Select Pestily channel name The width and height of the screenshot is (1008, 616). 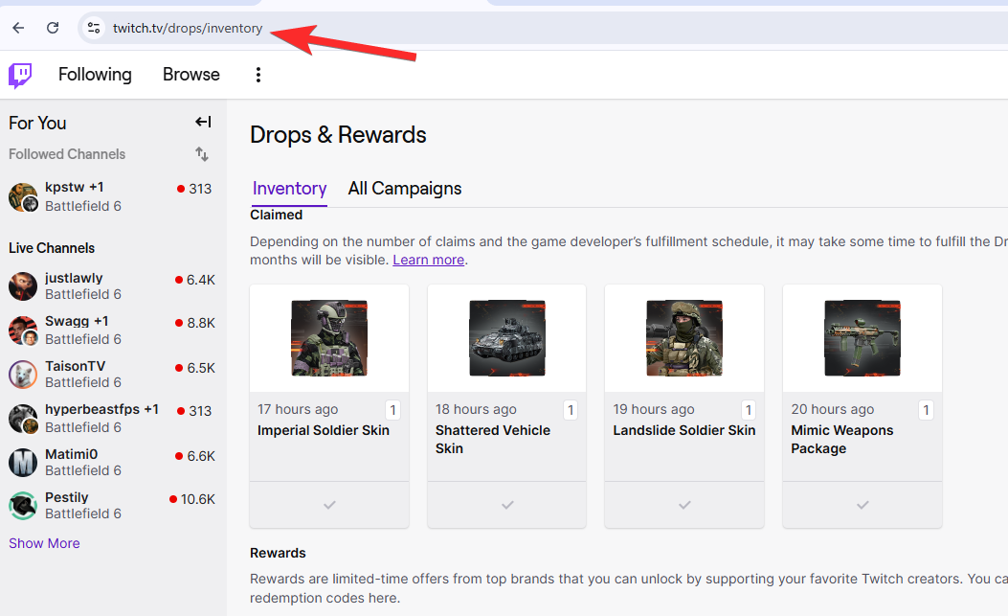pos(66,497)
